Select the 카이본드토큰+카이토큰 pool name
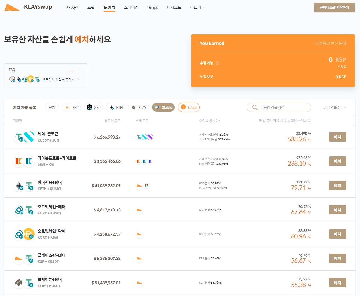The image size is (360, 296). 57,158
